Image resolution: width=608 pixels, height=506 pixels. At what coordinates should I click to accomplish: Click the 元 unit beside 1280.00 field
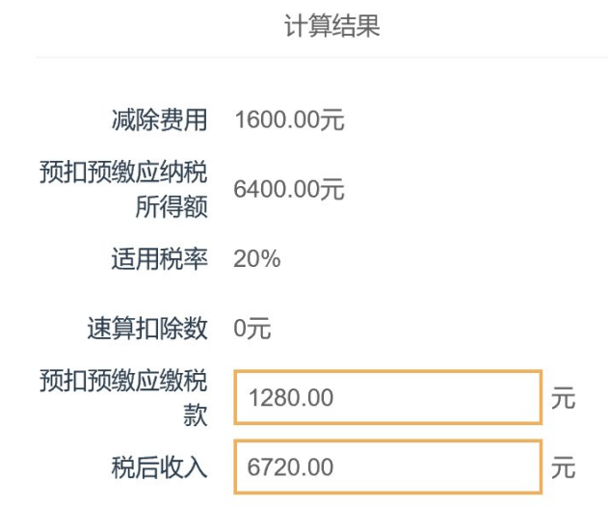[x=564, y=397]
